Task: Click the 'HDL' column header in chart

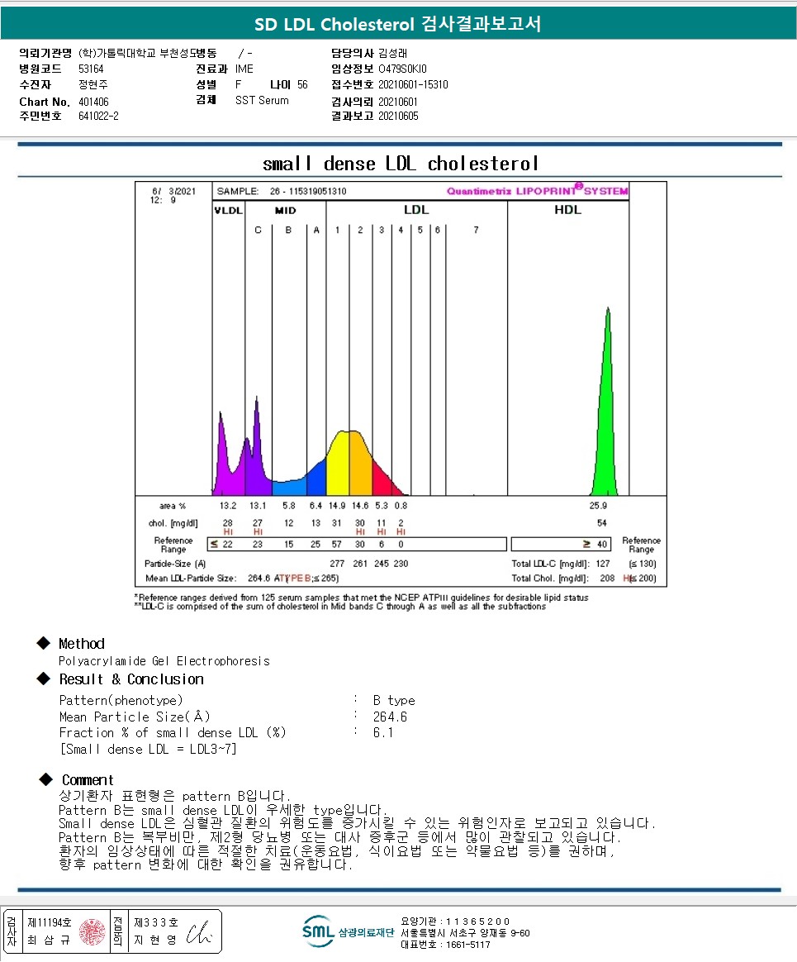Action: [567, 210]
